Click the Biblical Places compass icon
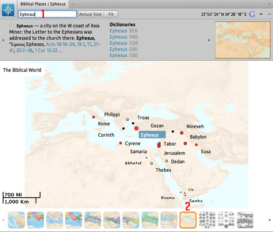The image size is (273, 232). click(x=8, y=11)
